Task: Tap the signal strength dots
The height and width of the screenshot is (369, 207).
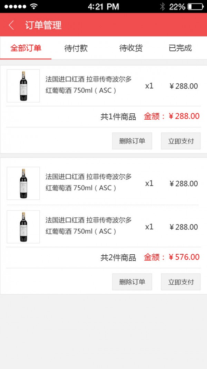Action: (x=15, y=7)
